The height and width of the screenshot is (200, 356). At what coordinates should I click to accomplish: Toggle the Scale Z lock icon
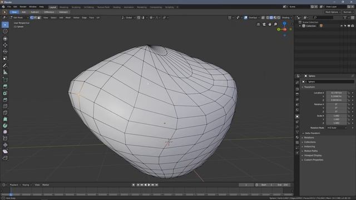pyautogui.click(x=349, y=123)
